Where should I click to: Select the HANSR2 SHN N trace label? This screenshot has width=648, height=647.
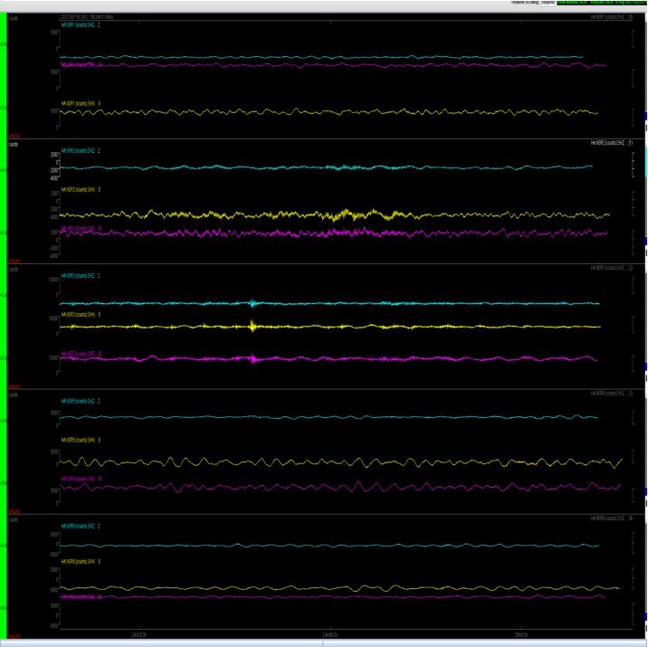(x=81, y=190)
